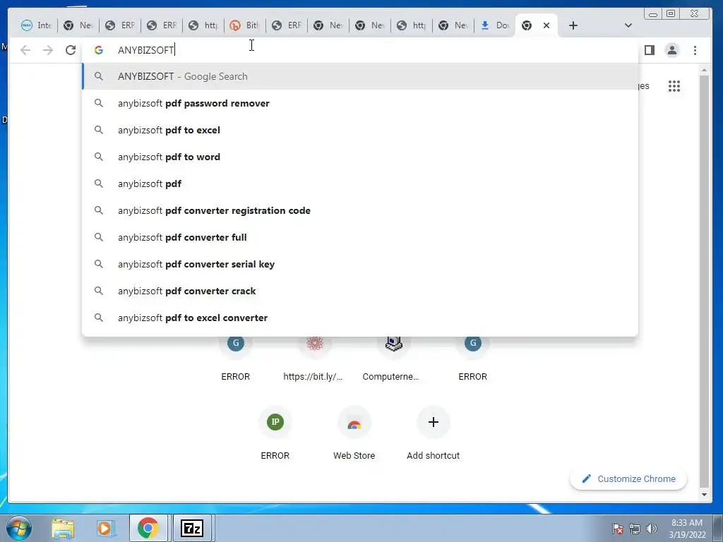Click the address bar containing ANYBIZSOFT
Viewport: 723px width, 542px height.
point(359,50)
